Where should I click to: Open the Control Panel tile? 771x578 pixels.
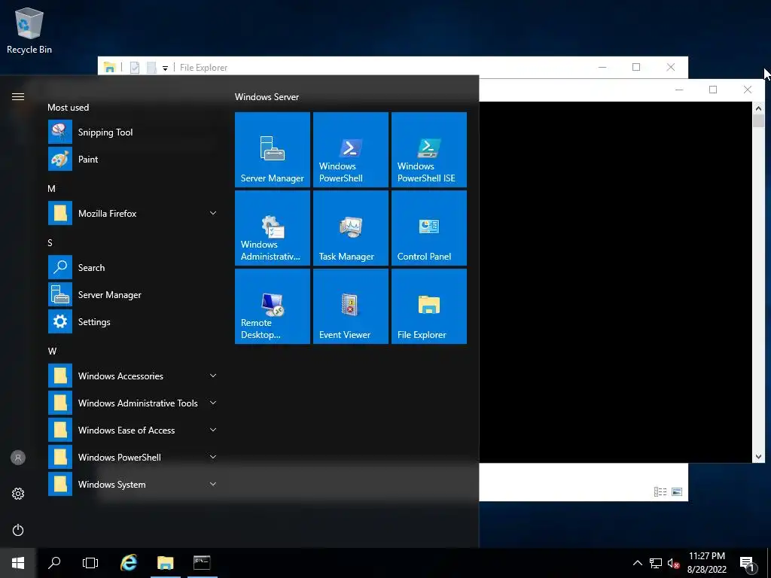coord(428,228)
